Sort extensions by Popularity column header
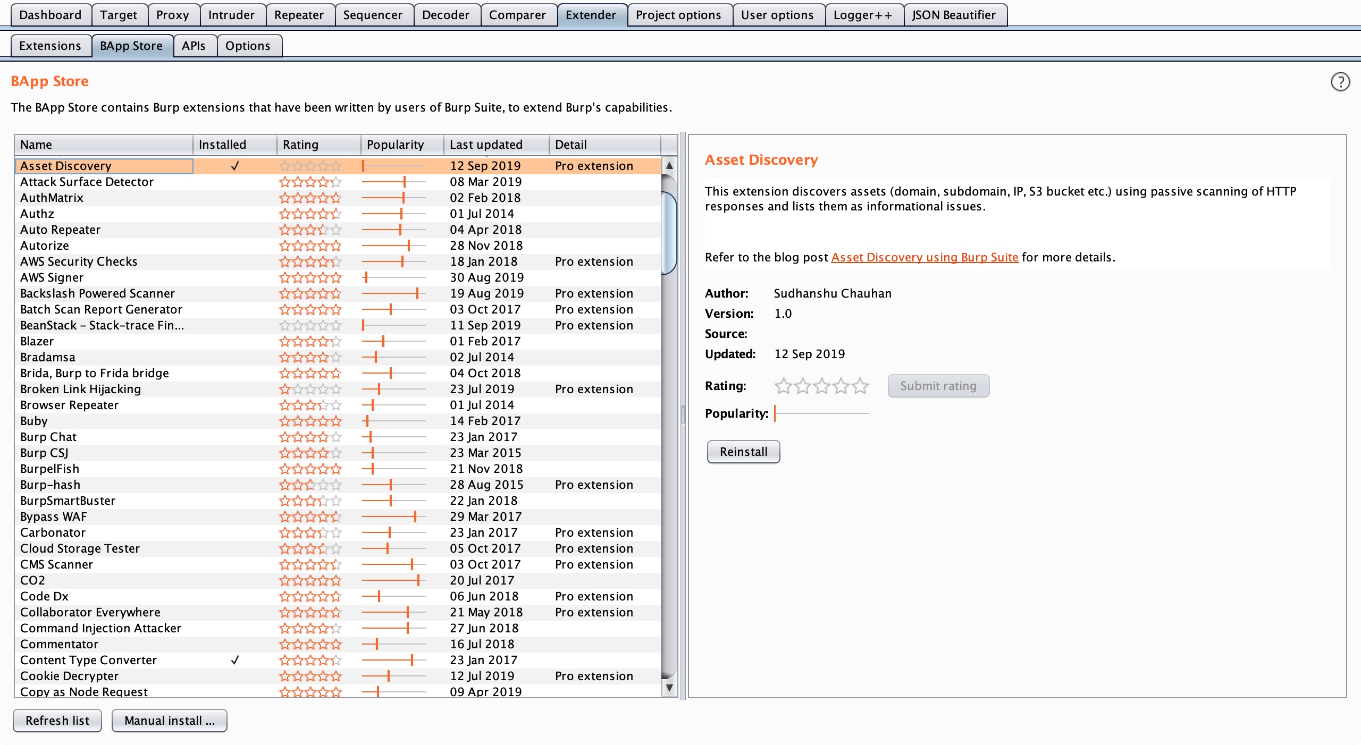 click(x=402, y=145)
